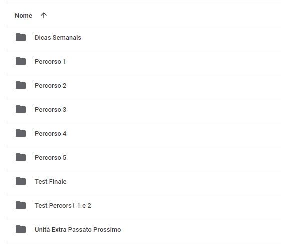The height and width of the screenshot is (251, 281).
Task: Click the Percorso 1 folder icon
Action: point(21,61)
